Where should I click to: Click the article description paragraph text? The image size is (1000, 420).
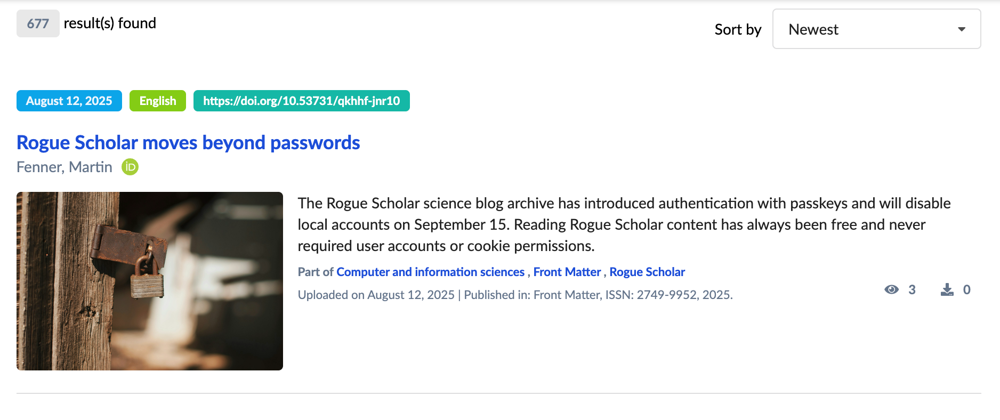click(x=624, y=224)
